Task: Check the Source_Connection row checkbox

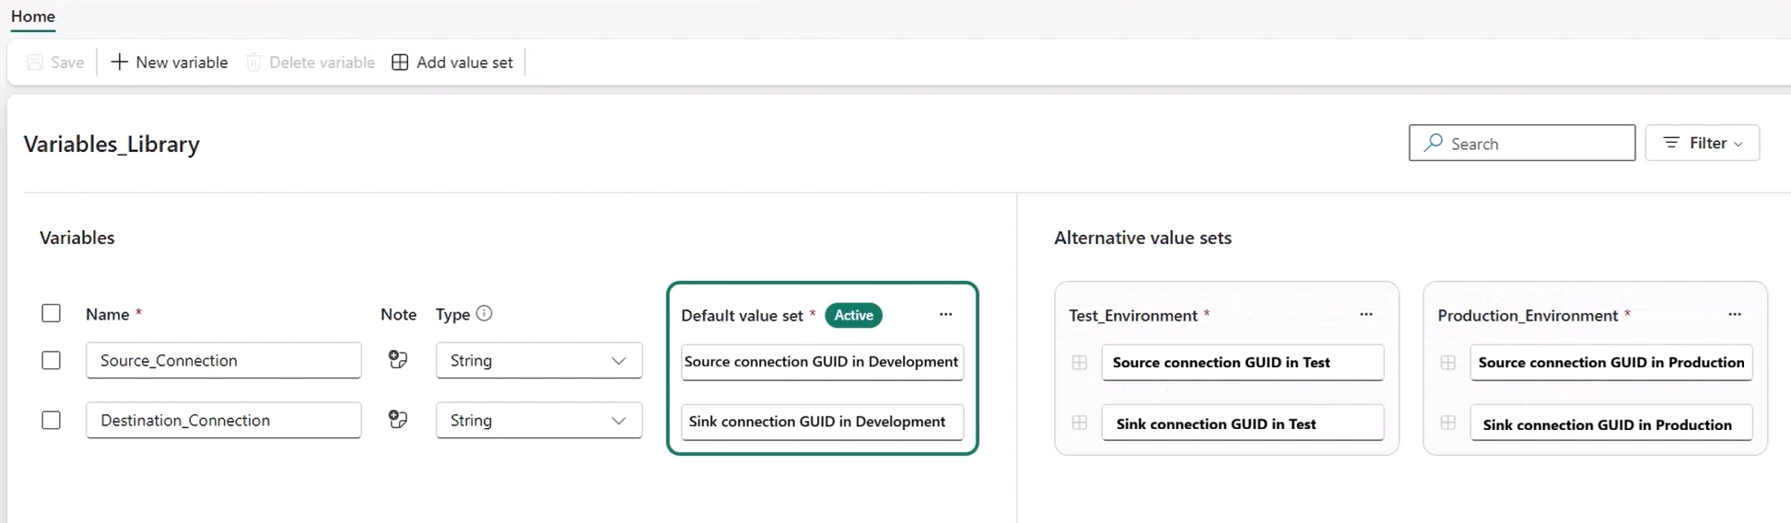Action: point(52,361)
